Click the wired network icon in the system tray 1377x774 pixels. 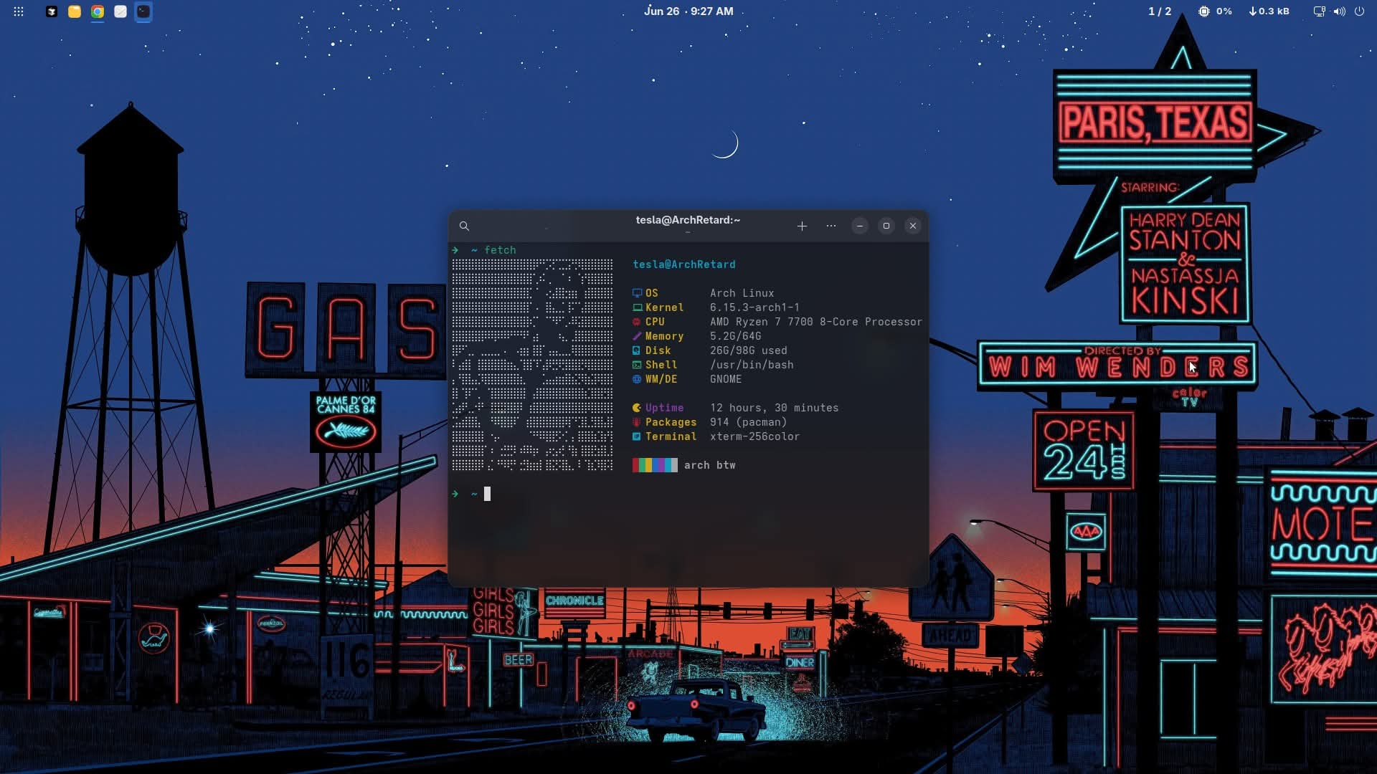click(1319, 11)
